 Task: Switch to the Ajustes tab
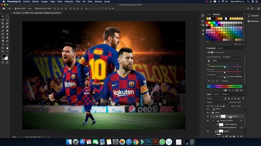(220, 48)
